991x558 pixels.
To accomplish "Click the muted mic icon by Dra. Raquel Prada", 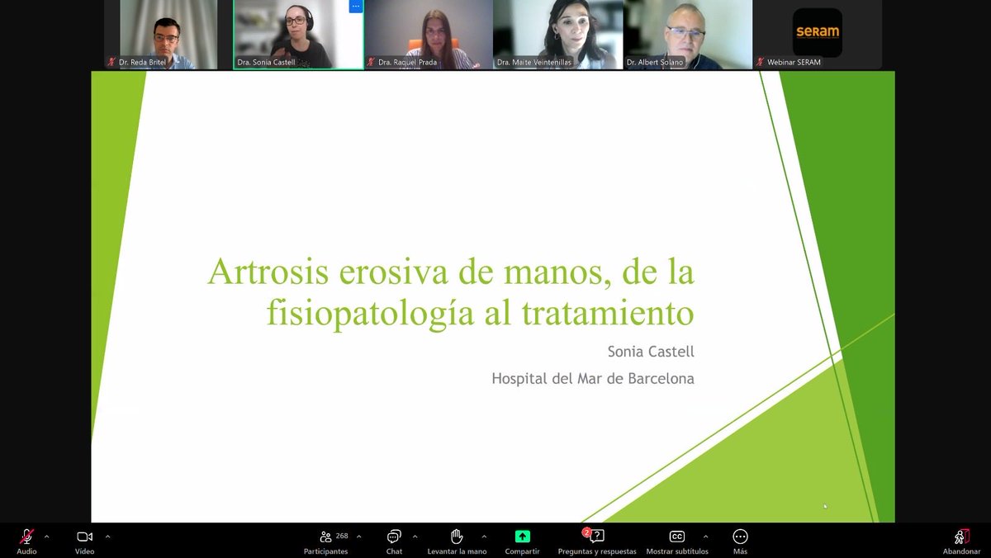I will [x=372, y=62].
